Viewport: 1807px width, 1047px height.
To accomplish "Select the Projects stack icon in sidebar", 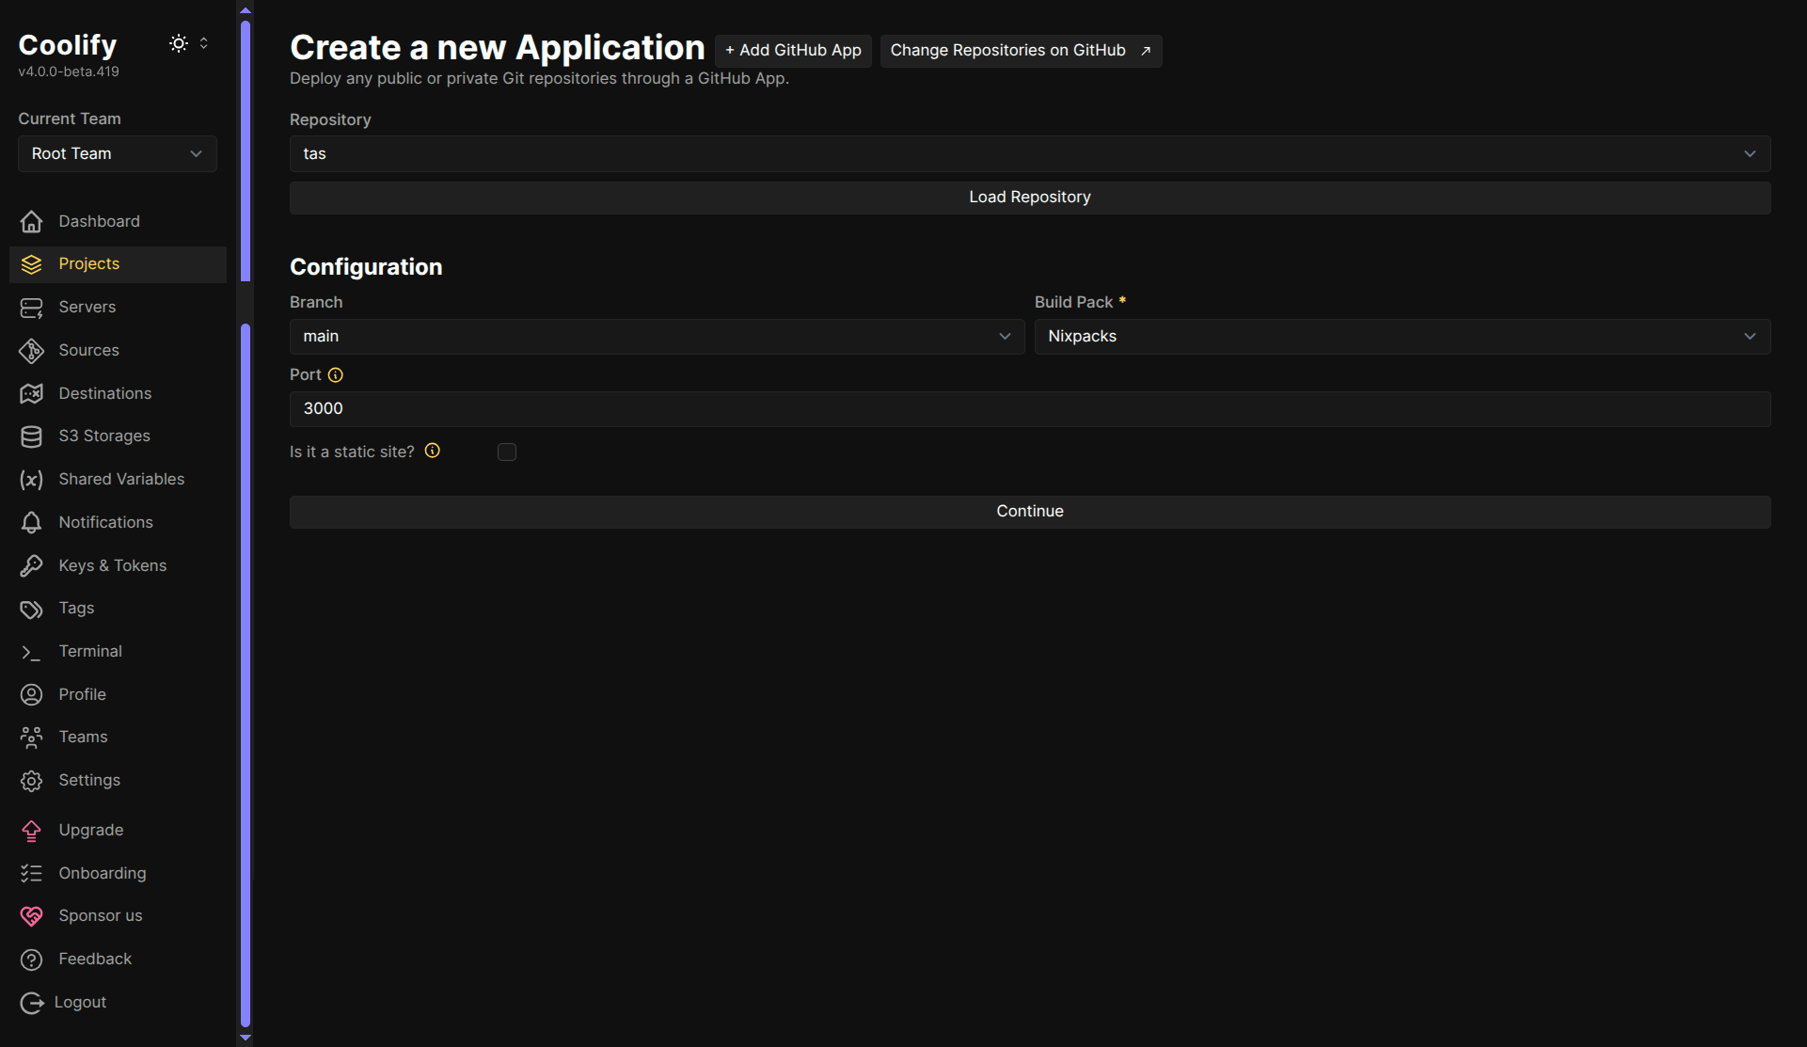I will (31, 263).
